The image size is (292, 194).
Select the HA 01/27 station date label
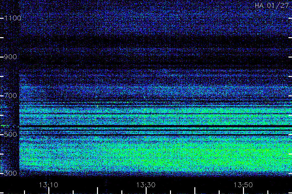coord(272,5)
